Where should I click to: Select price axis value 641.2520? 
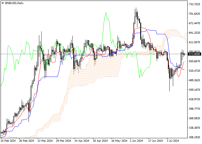click(194, 33)
